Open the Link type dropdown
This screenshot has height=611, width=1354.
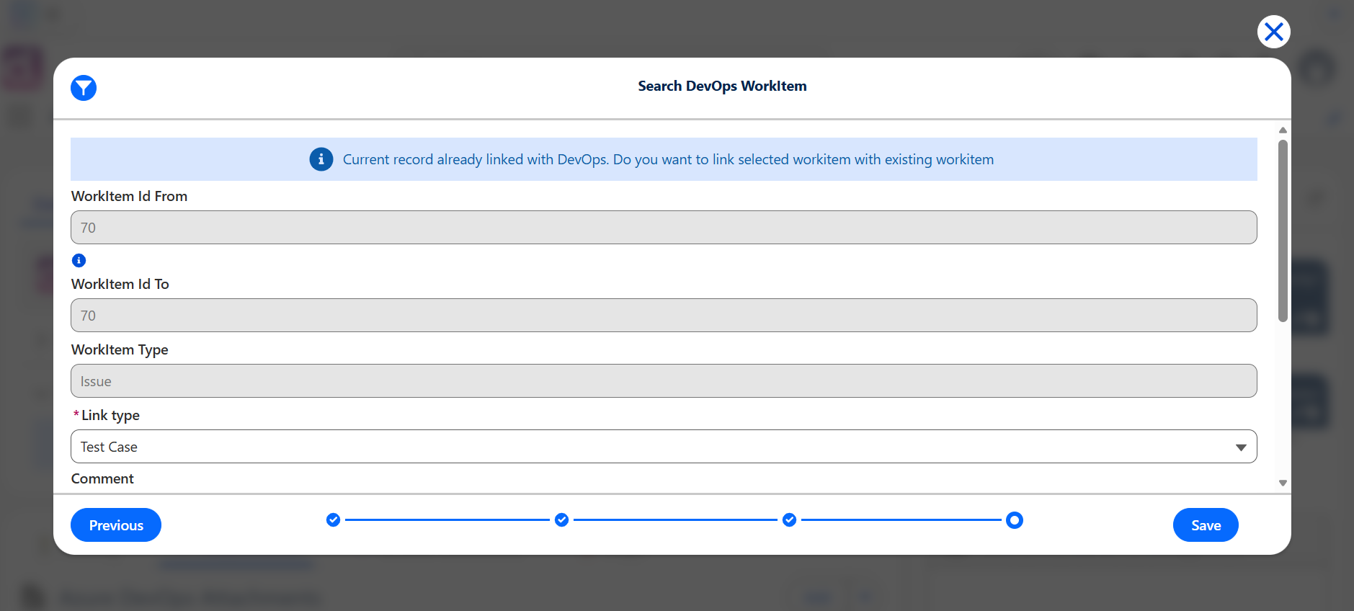[664, 447]
